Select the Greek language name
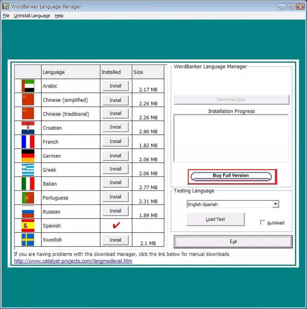 tap(49, 170)
